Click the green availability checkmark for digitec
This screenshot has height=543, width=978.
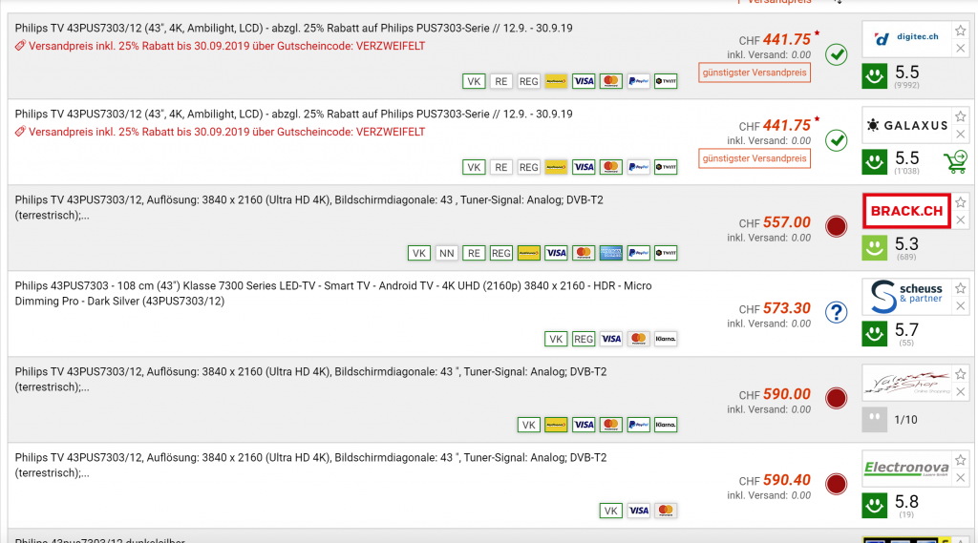pos(837,54)
